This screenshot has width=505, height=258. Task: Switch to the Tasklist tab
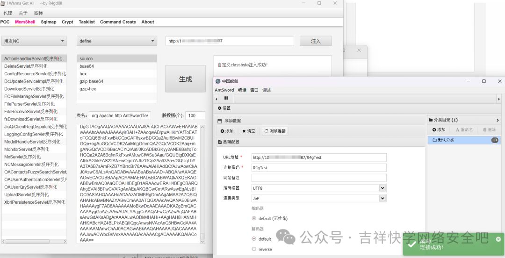87,22
